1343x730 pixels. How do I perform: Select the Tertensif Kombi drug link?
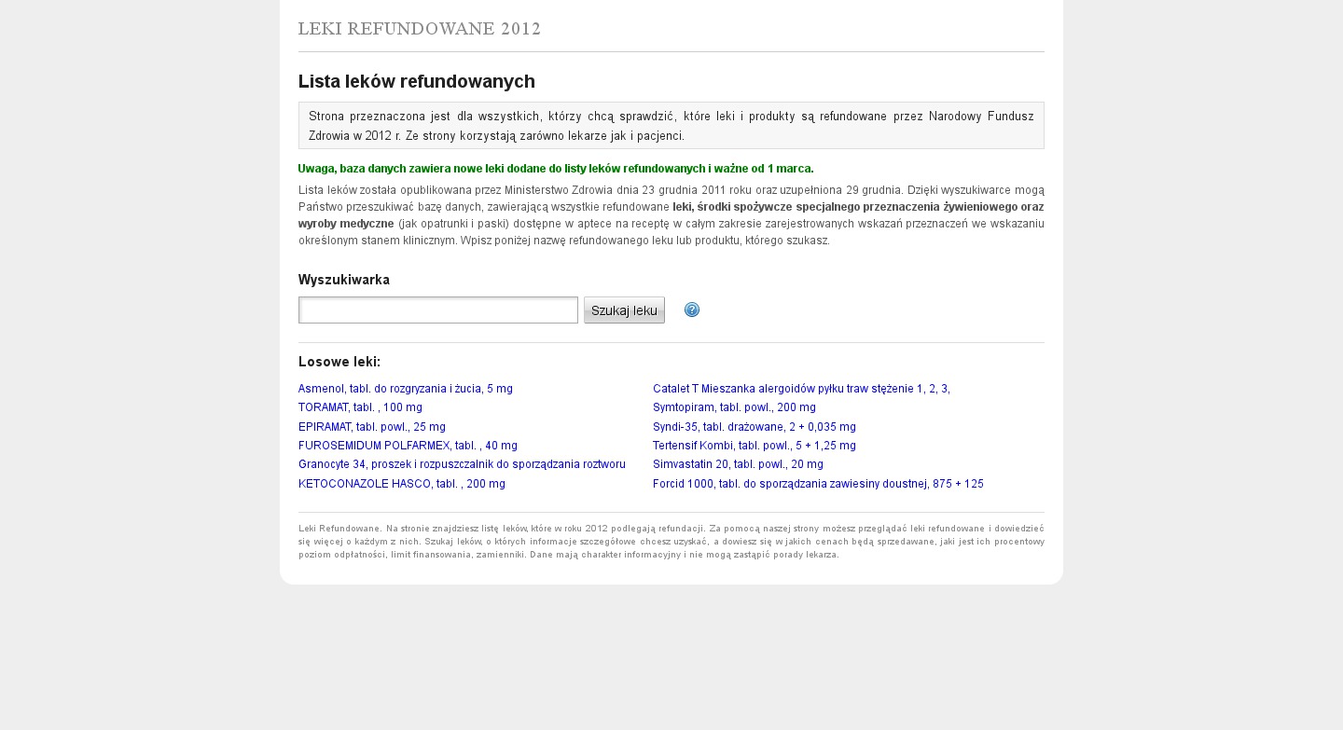click(754, 446)
